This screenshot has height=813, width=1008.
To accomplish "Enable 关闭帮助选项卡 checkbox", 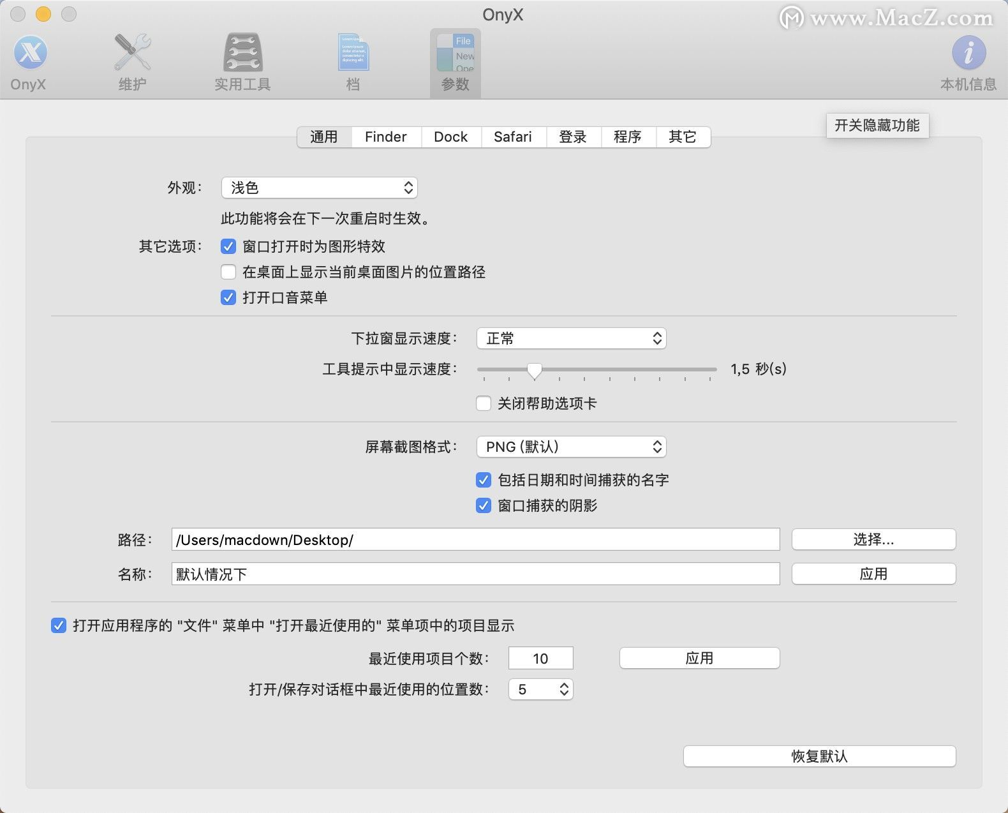I will 484,403.
